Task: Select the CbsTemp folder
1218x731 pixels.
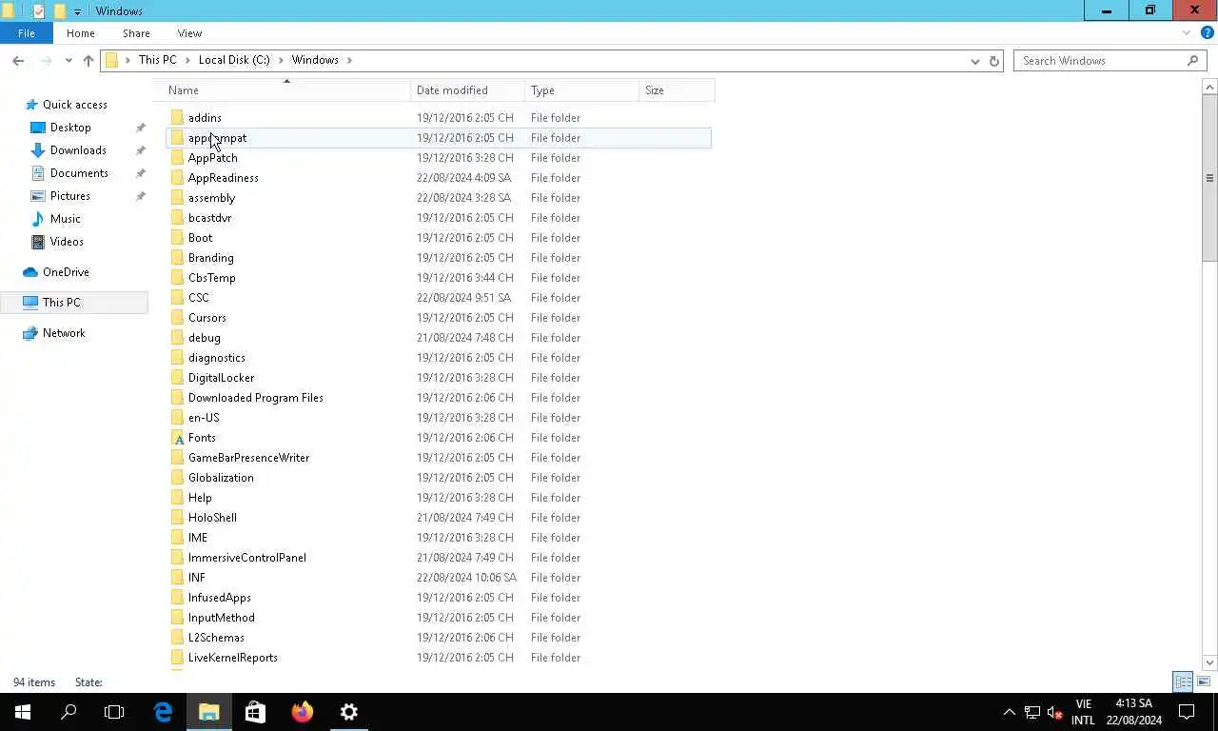Action: (x=212, y=278)
